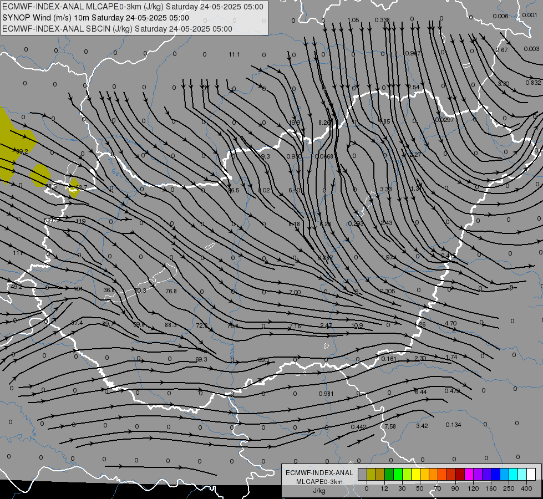Click the map value '19.3'
The height and width of the screenshot is (499, 543).
click(x=264, y=156)
